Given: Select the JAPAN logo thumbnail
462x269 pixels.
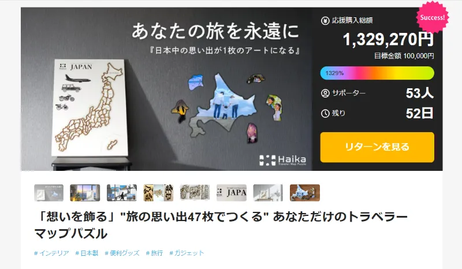Looking at the screenshot, I should click(x=232, y=193).
